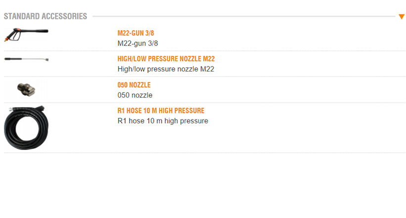Open the High/Low Pressure Nozzle M22 title
406x218 pixels.
(x=166, y=59)
